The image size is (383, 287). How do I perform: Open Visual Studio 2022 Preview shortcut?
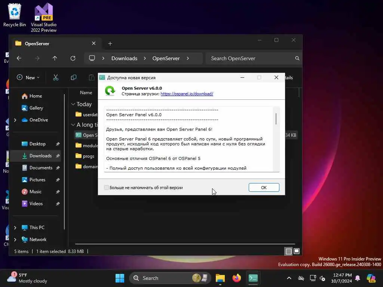point(44,18)
